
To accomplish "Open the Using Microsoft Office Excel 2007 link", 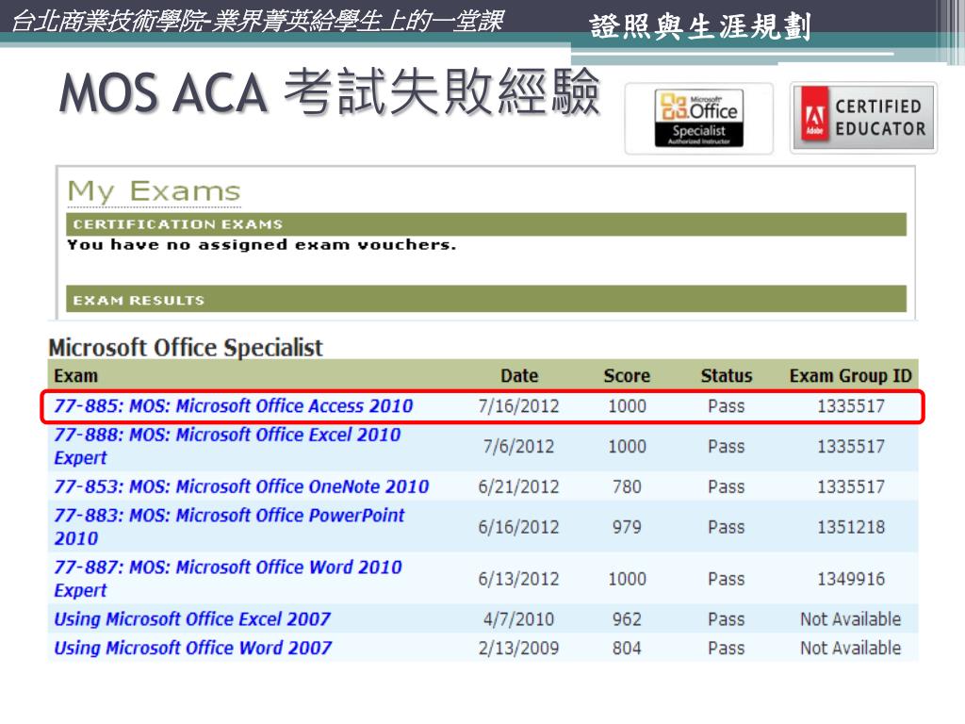I will click(192, 618).
